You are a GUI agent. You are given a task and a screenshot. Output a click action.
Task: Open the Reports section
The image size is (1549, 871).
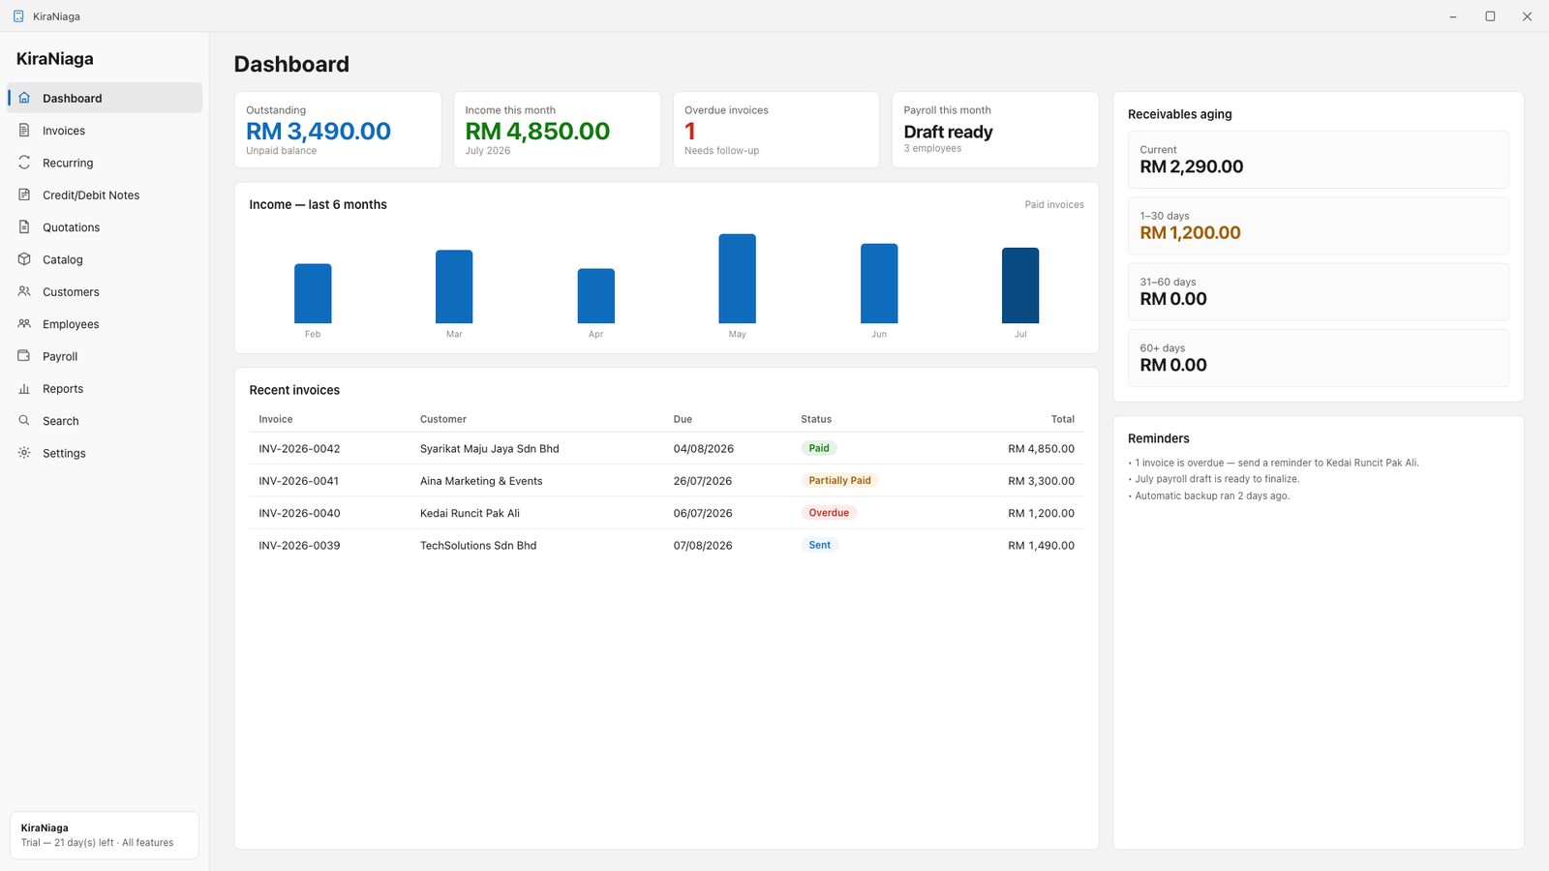click(x=105, y=388)
